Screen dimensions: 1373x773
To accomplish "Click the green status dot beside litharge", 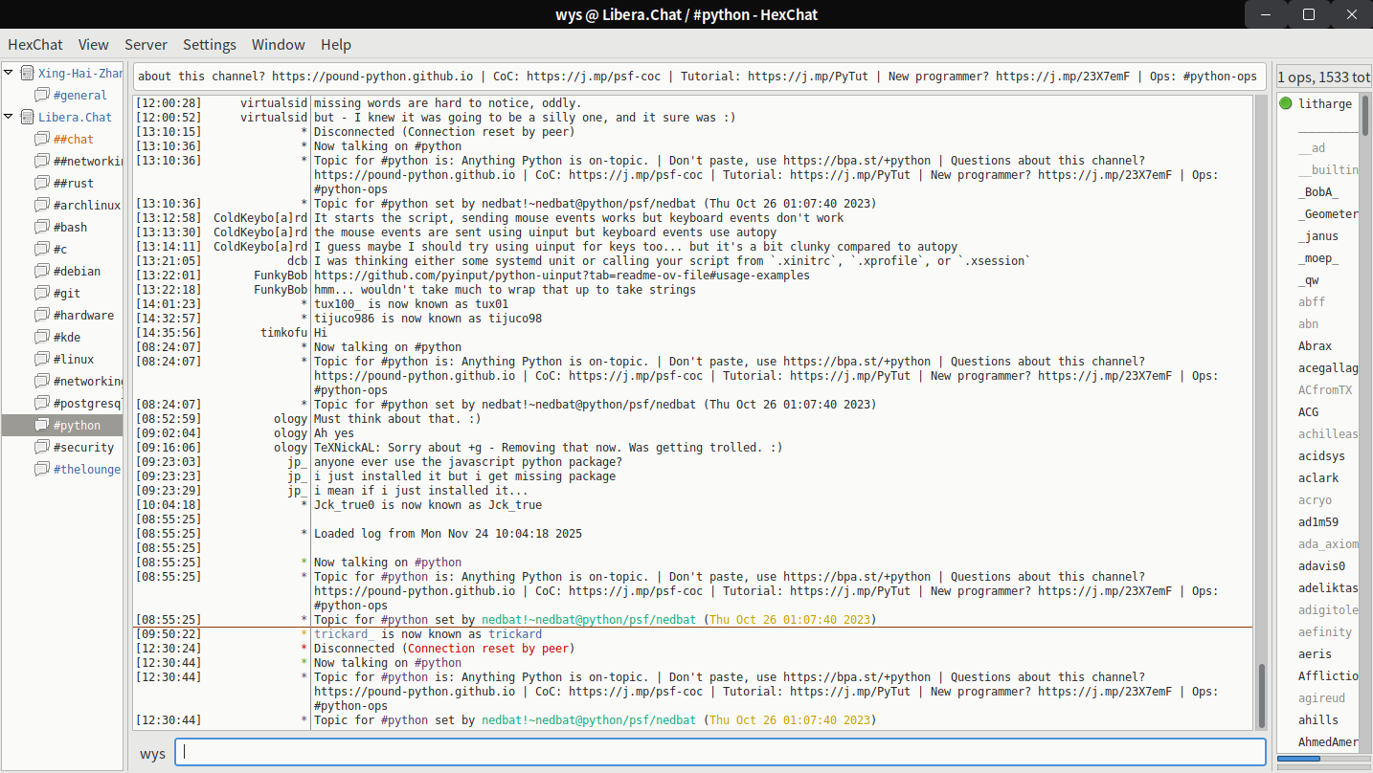I will (1285, 103).
